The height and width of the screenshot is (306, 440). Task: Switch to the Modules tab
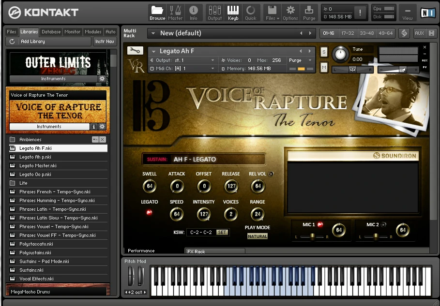coord(93,32)
